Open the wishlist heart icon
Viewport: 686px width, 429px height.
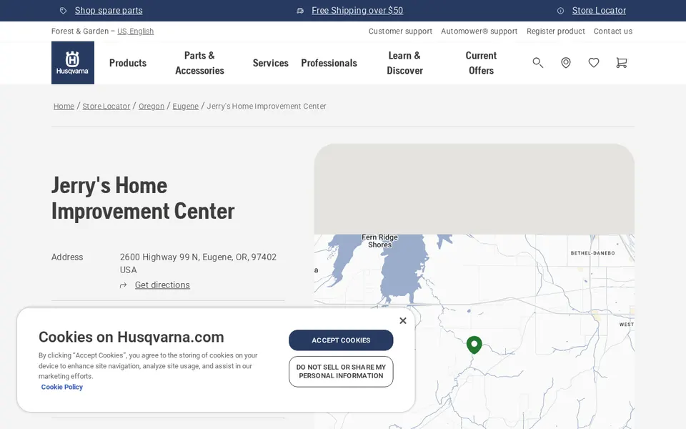pos(594,63)
